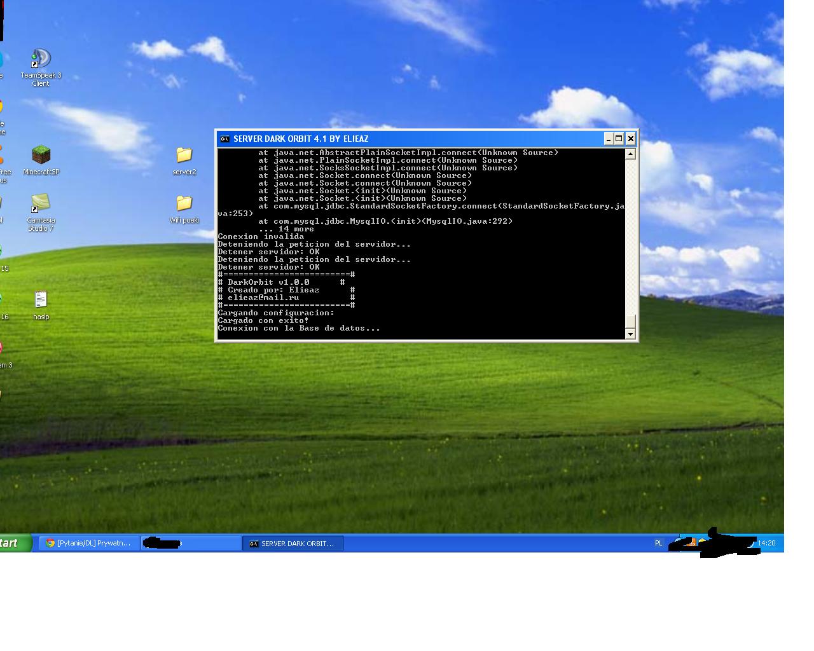Open the console window system menu icon
Image resolution: width=814 pixels, height=651 pixels.
[x=224, y=139]
